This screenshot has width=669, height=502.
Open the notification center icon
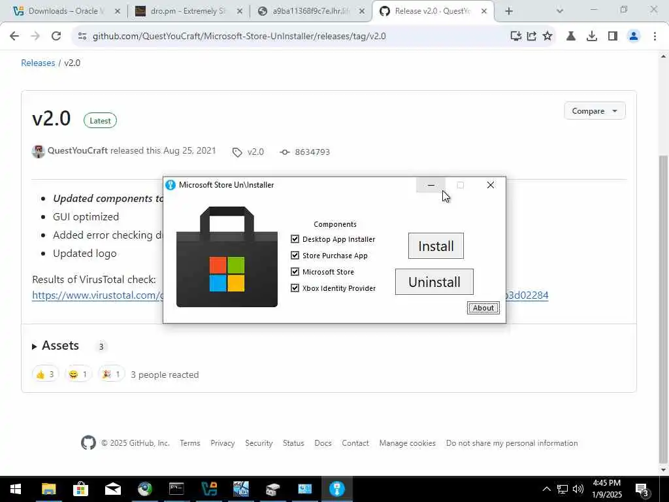pos(642,490)
